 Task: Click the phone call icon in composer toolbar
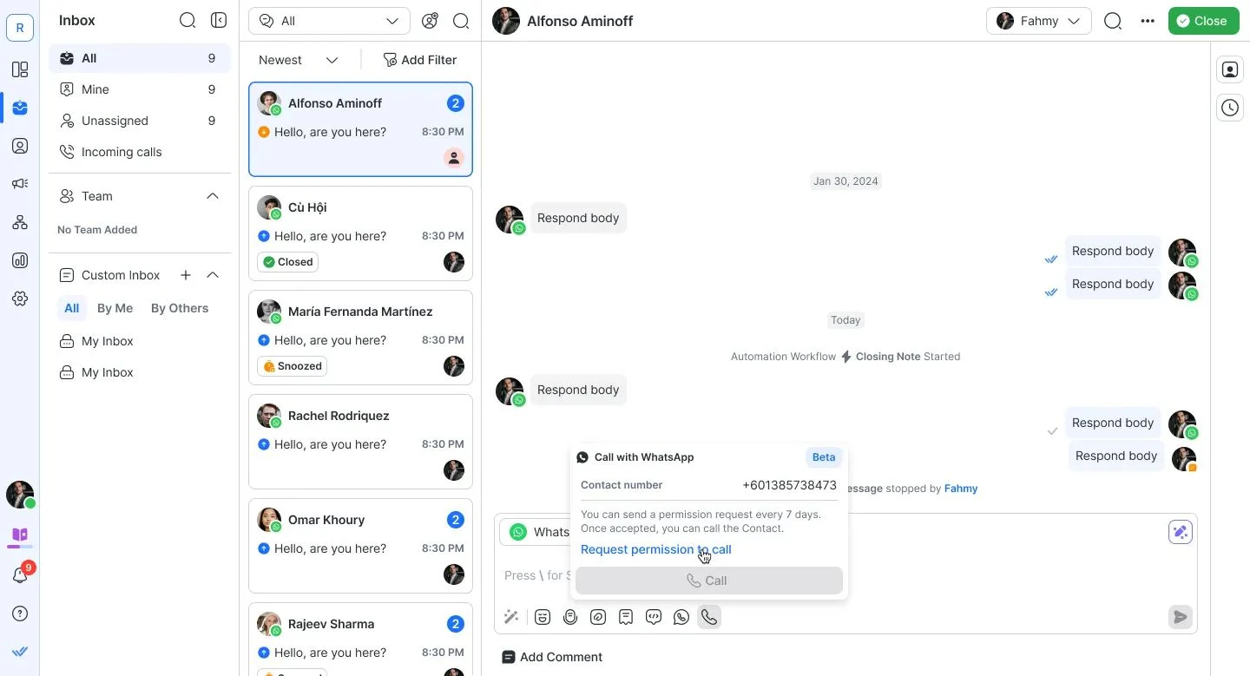tap(709, 617)
